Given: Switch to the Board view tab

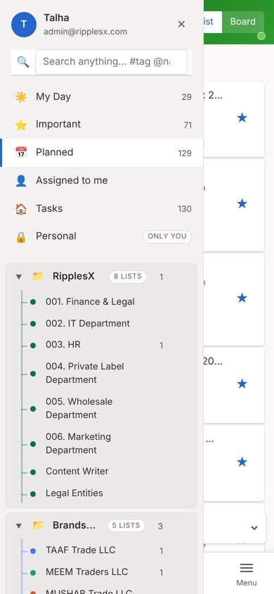Looking at the screenshot, I should [242, 22].
